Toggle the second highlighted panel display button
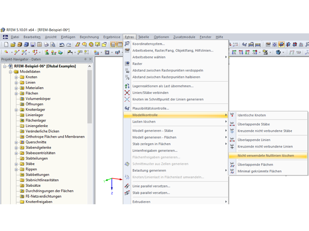This screenshot has height=231, width=309. (x=120, y=45)
